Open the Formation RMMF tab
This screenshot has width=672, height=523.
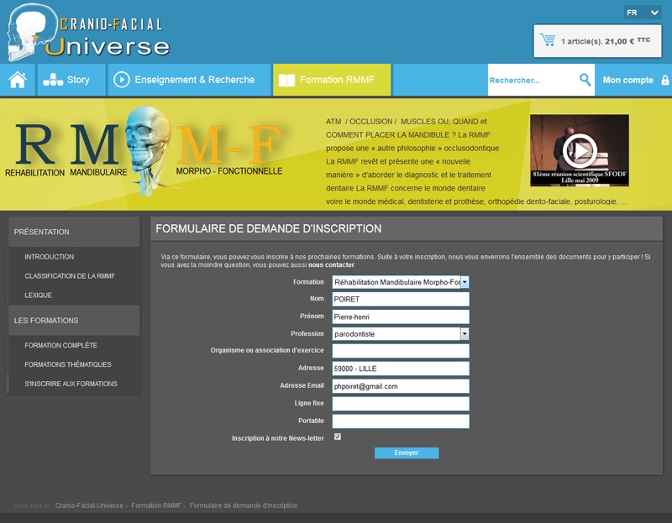(332, 80)
